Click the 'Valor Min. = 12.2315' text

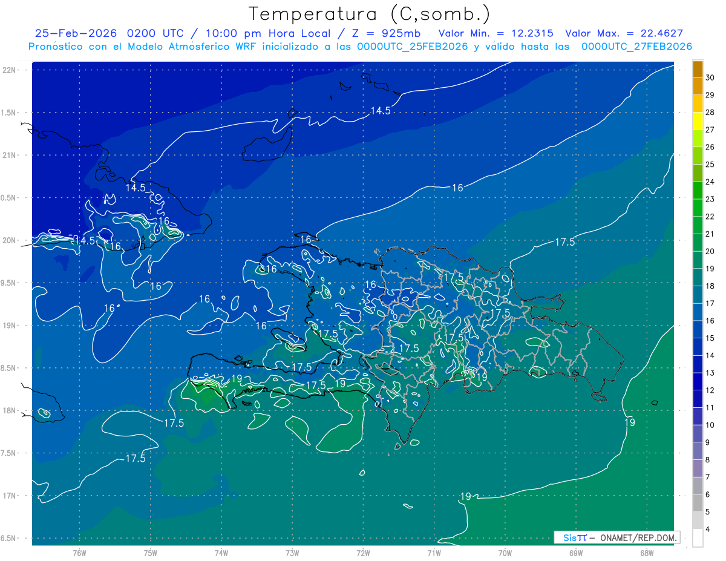click(x=495, y=33)
